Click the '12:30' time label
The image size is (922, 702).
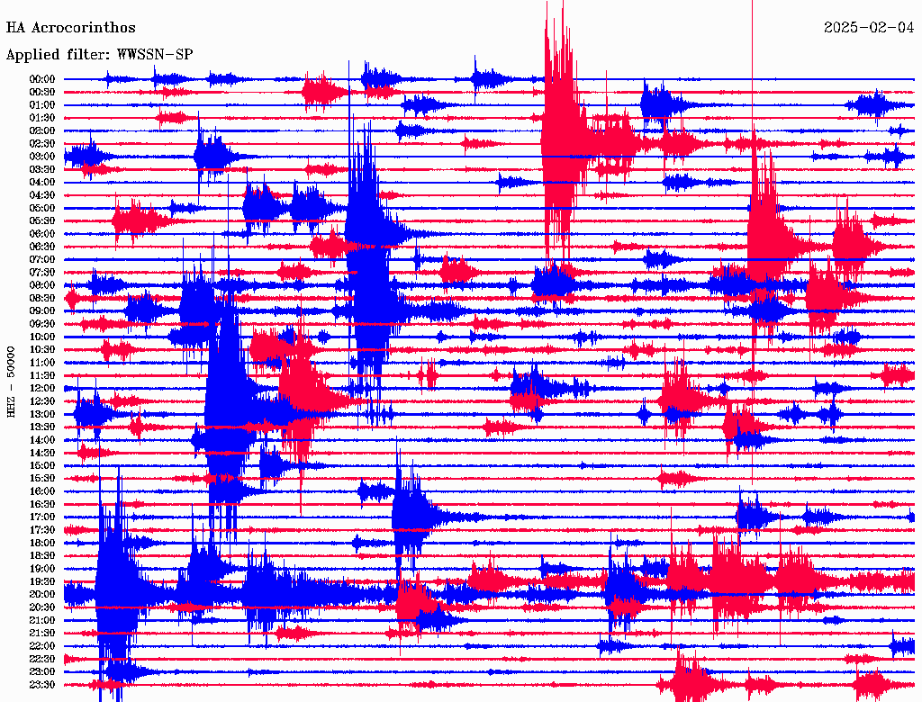click(x=41, y=401)
